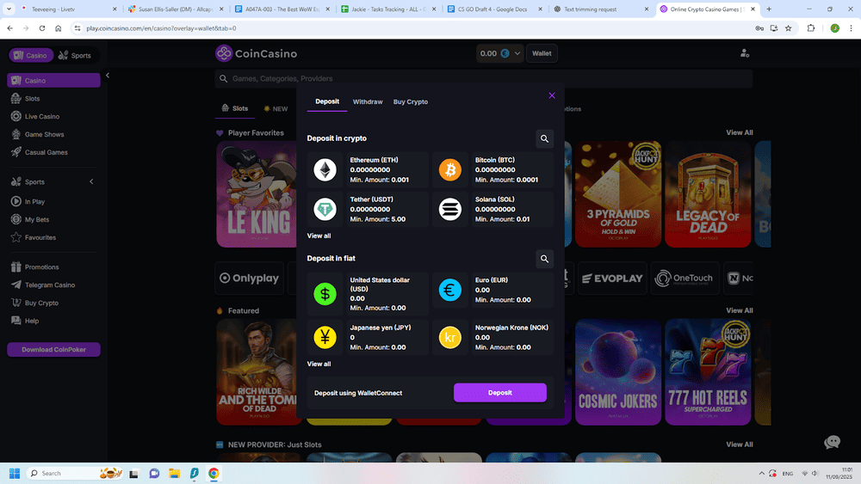View all Featured games

tap(739, 310)
